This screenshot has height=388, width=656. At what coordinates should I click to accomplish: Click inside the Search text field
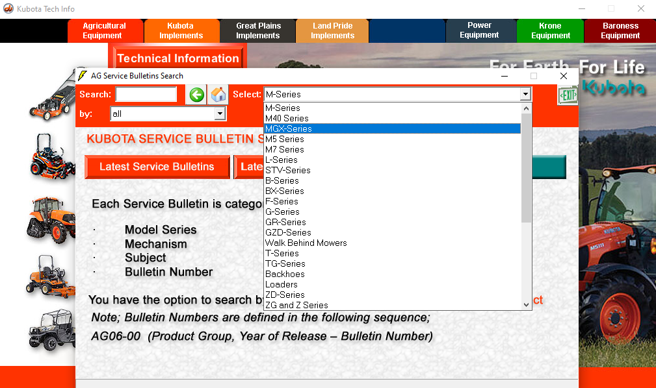pos(146,95)
